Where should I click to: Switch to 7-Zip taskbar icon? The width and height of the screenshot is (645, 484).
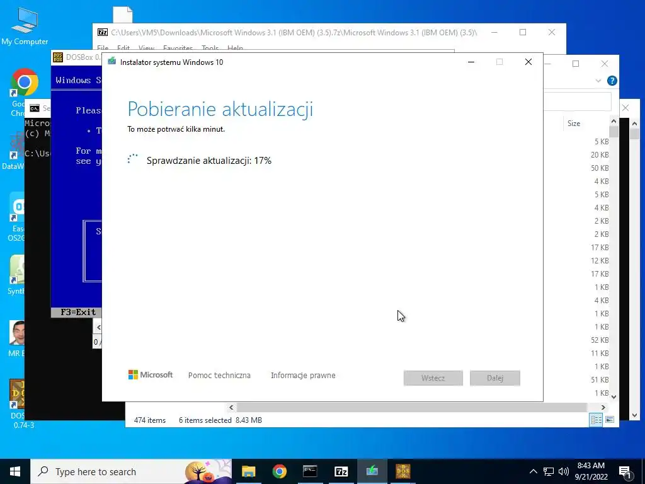[341, 471]
